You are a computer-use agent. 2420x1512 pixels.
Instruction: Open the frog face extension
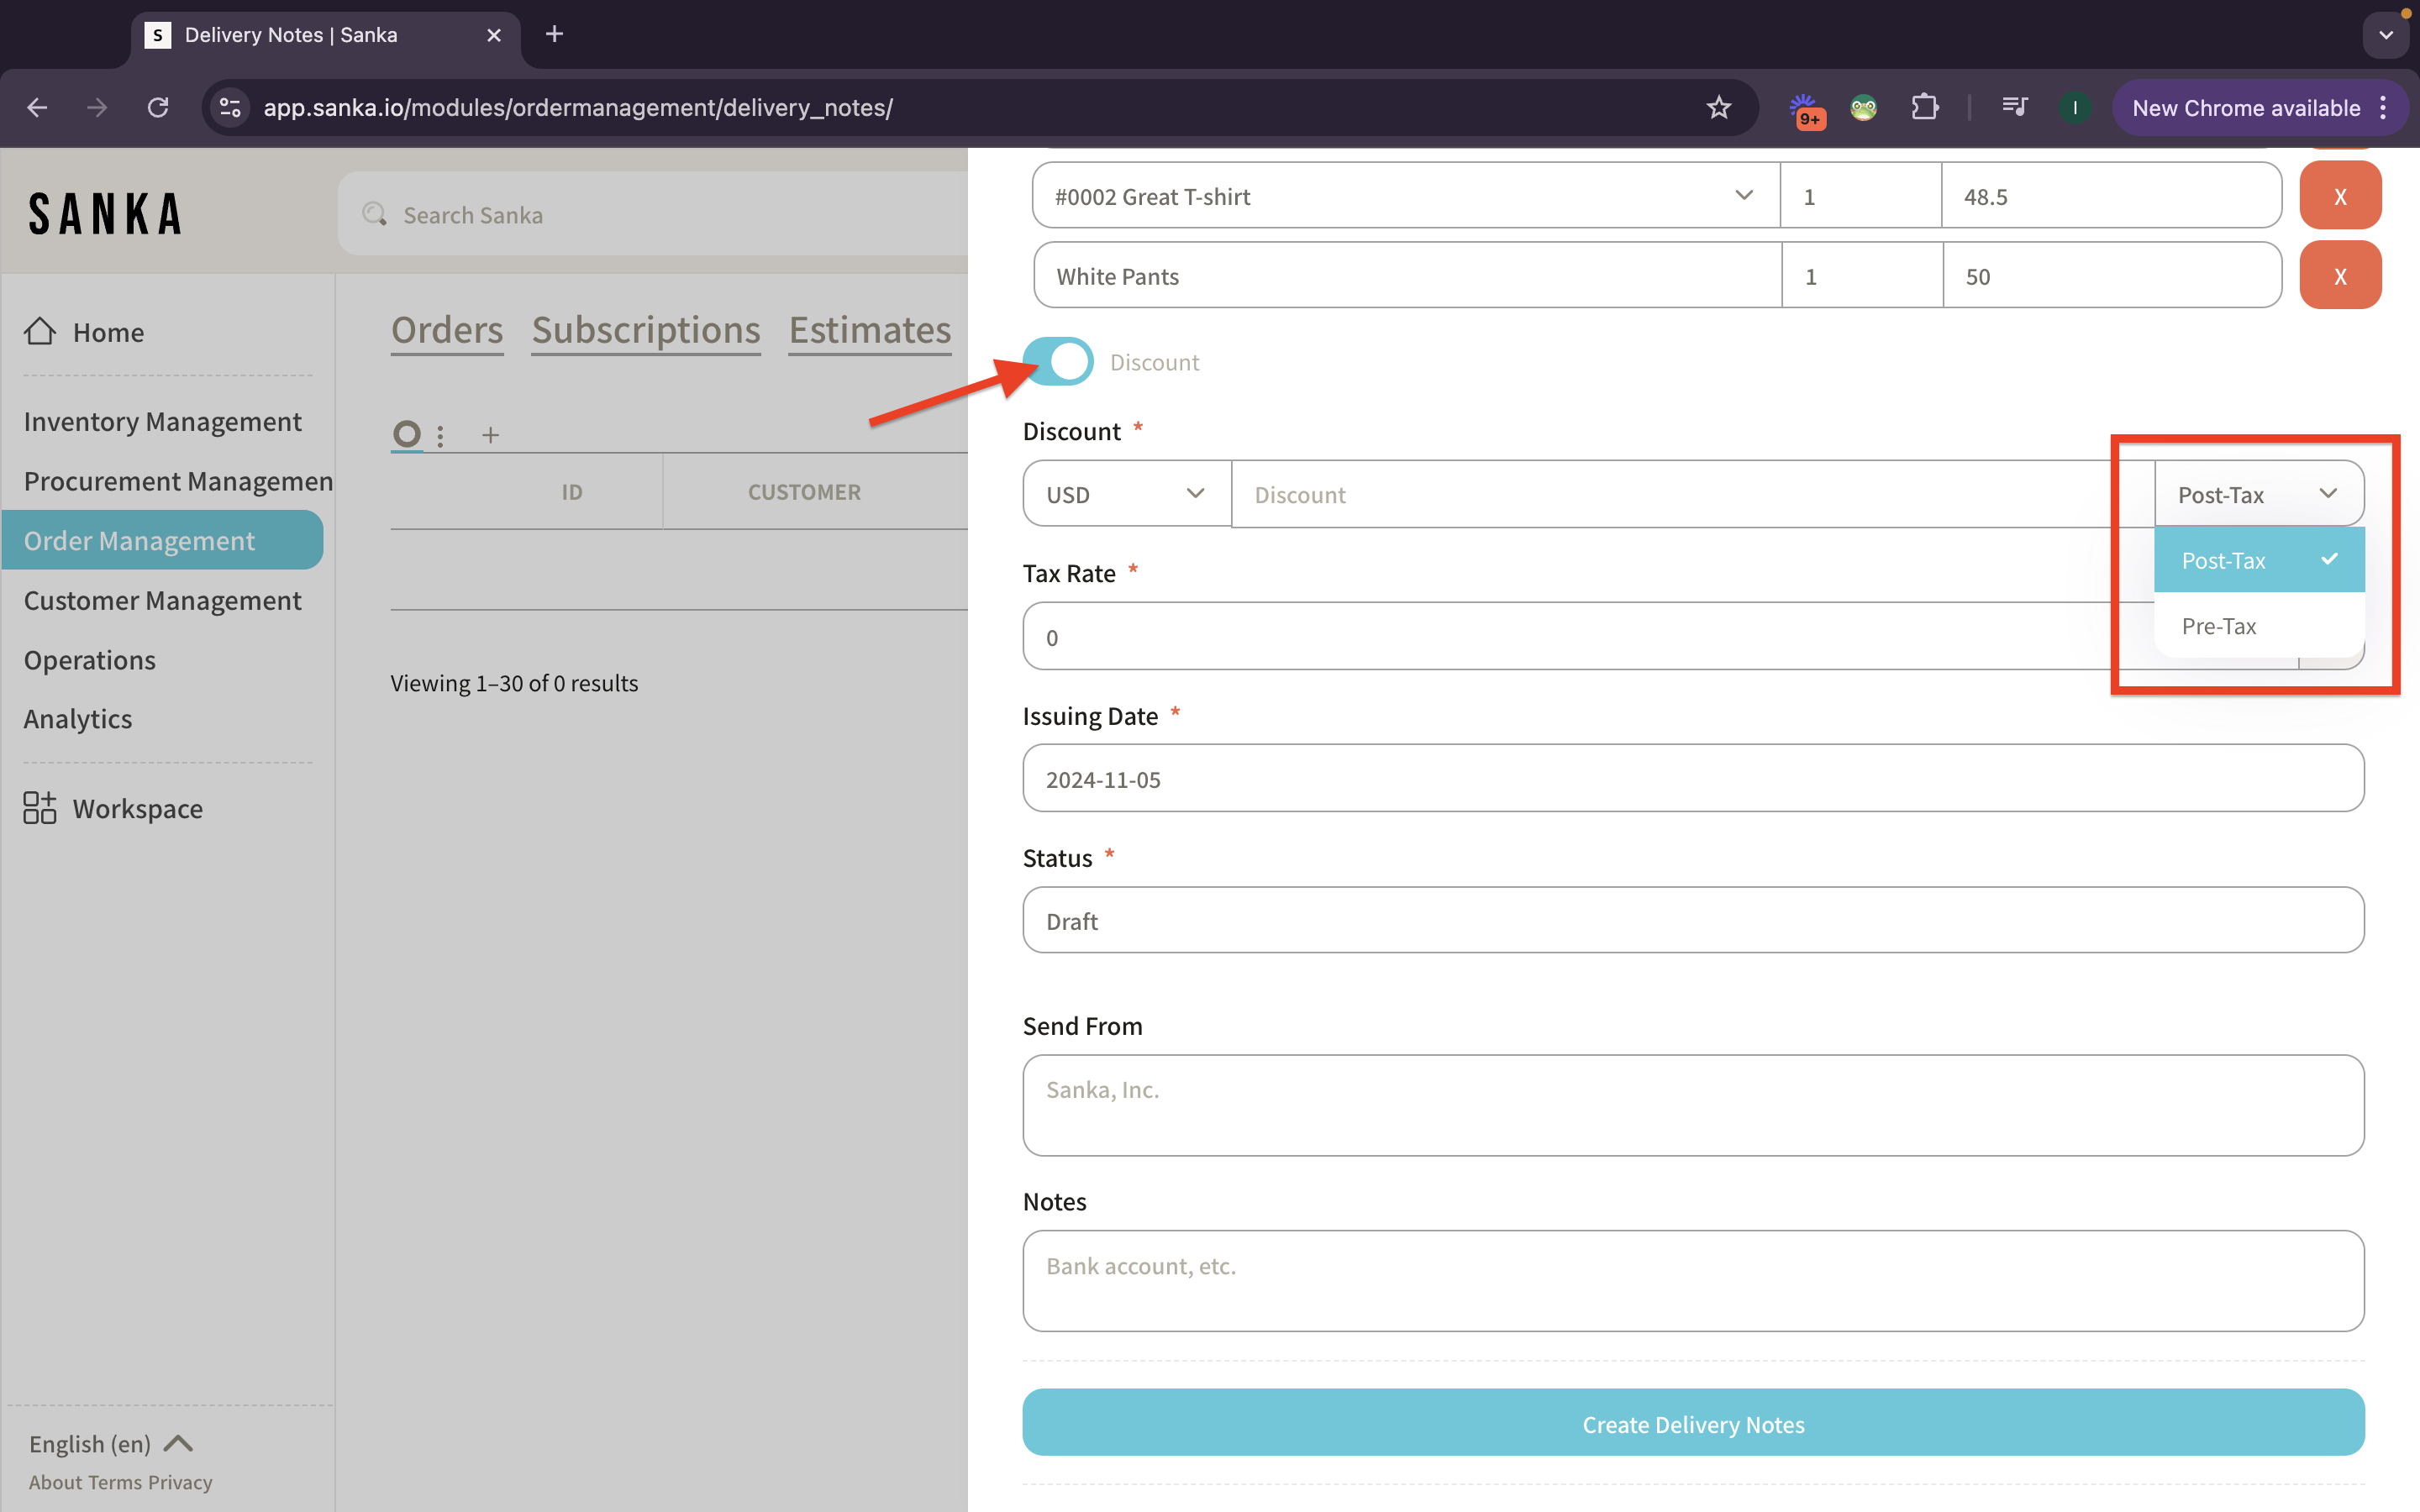point(1863,107)
